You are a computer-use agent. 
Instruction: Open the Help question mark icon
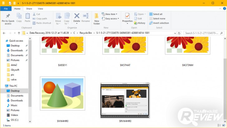pos(225,9)
